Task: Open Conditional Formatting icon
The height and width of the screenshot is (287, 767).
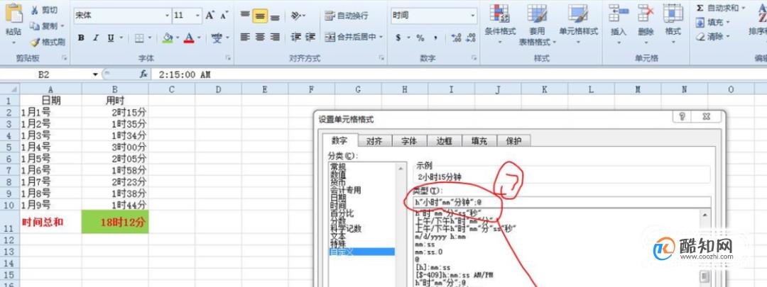Action: (x=499, y=13)
